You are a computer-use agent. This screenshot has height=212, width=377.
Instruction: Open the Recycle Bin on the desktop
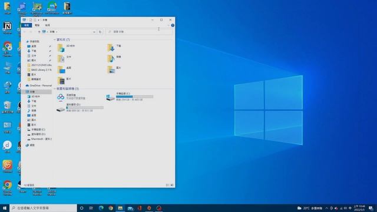8,107
